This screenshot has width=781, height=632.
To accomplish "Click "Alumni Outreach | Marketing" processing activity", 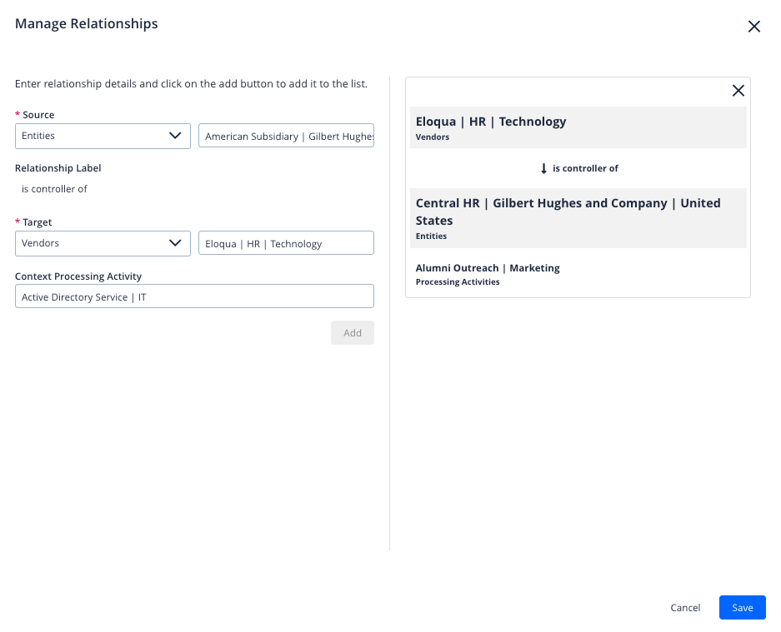I will click(488, 268).
